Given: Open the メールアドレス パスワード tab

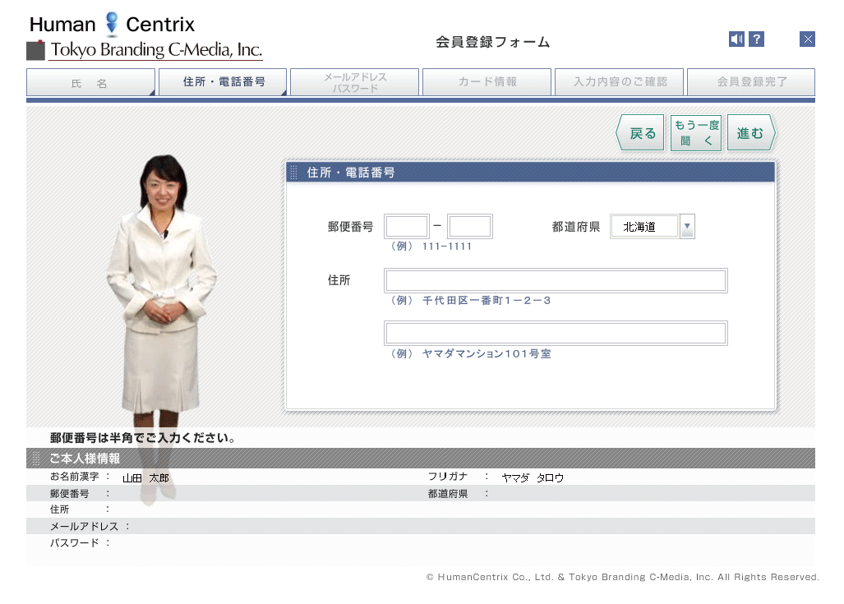Looking at the screenshot, I should (355, 82).
